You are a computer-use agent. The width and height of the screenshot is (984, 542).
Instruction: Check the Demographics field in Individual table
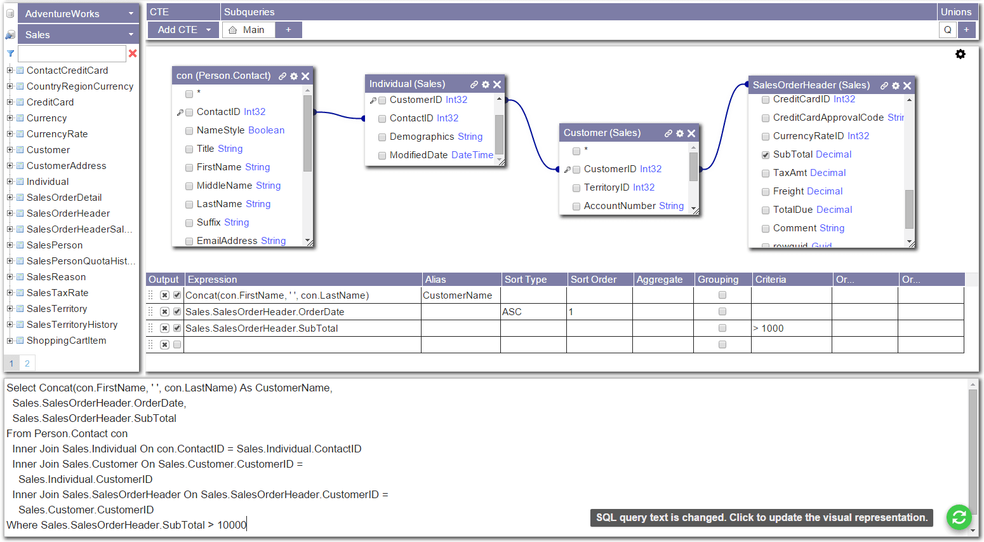click(x=382, y=137)
